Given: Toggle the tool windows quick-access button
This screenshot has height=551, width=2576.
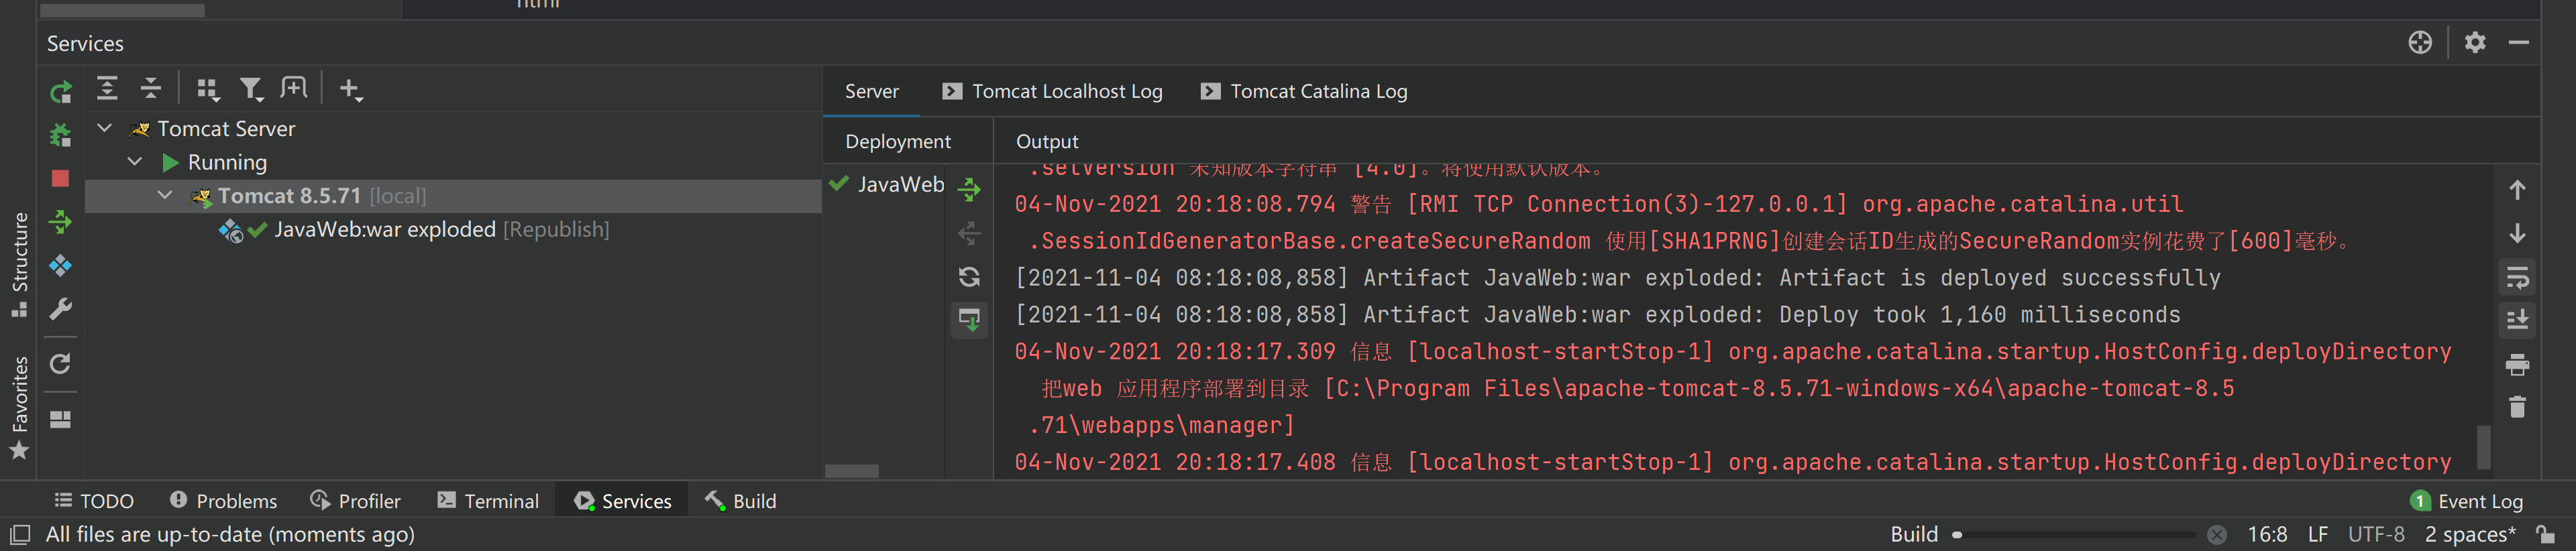Looking at the screenshot, I should click(20, 534).
